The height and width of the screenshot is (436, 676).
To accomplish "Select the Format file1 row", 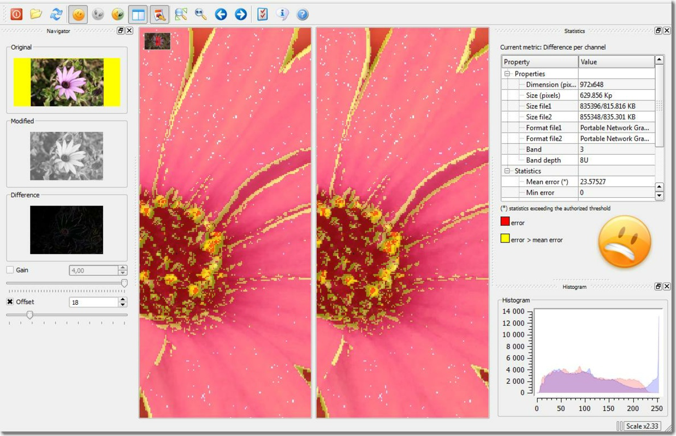I will click(578, 128).
